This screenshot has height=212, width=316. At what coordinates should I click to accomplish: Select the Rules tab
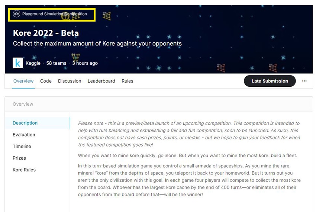coord(127,81)
